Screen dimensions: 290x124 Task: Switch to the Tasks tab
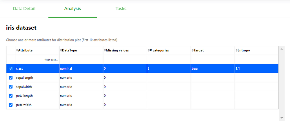[121, 9]
